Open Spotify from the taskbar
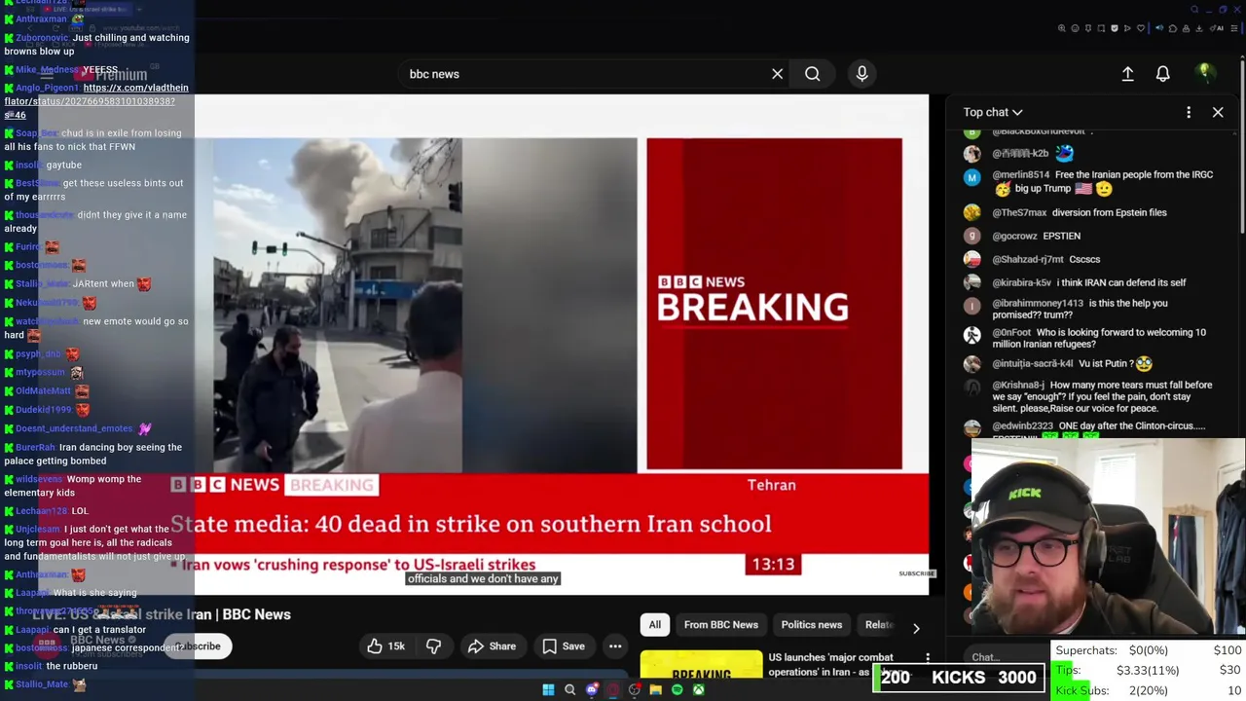 pos(677,689)
